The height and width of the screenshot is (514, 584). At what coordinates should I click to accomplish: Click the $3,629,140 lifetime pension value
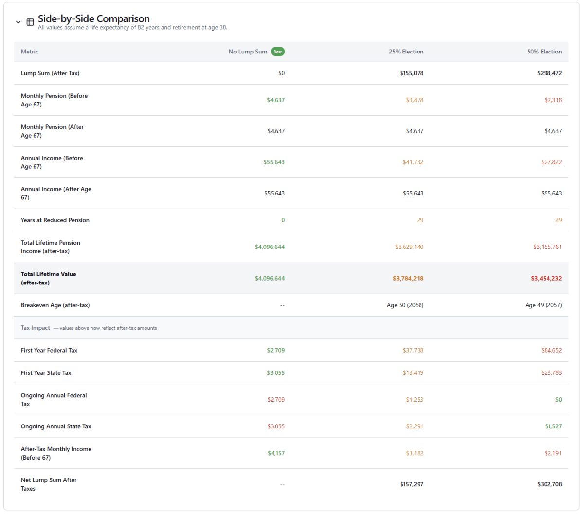click(x=409, y=247)
